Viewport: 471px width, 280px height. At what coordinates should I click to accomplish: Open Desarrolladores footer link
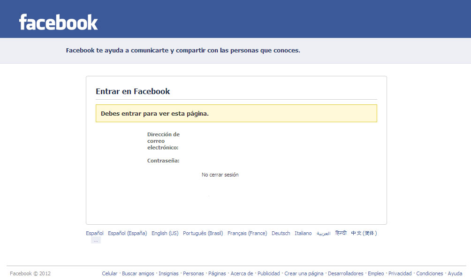[x=345, y=273]
